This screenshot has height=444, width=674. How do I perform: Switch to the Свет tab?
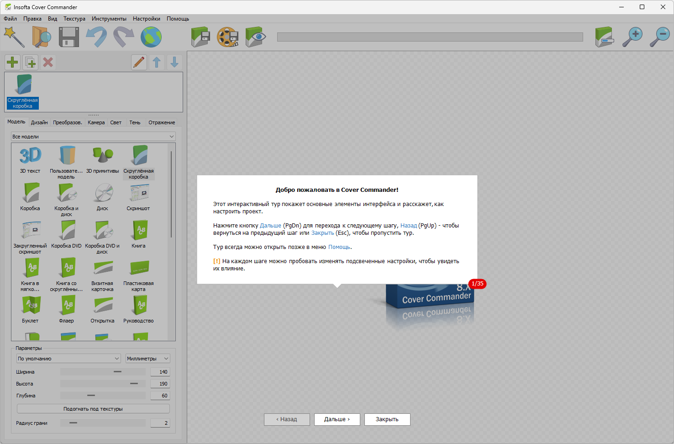pyautogui.click(x=116, y=122)
